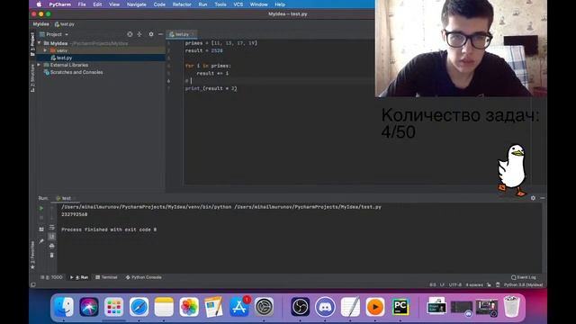Collapse all with the Project panel icon
576x324 pixels.
(139, 34)
